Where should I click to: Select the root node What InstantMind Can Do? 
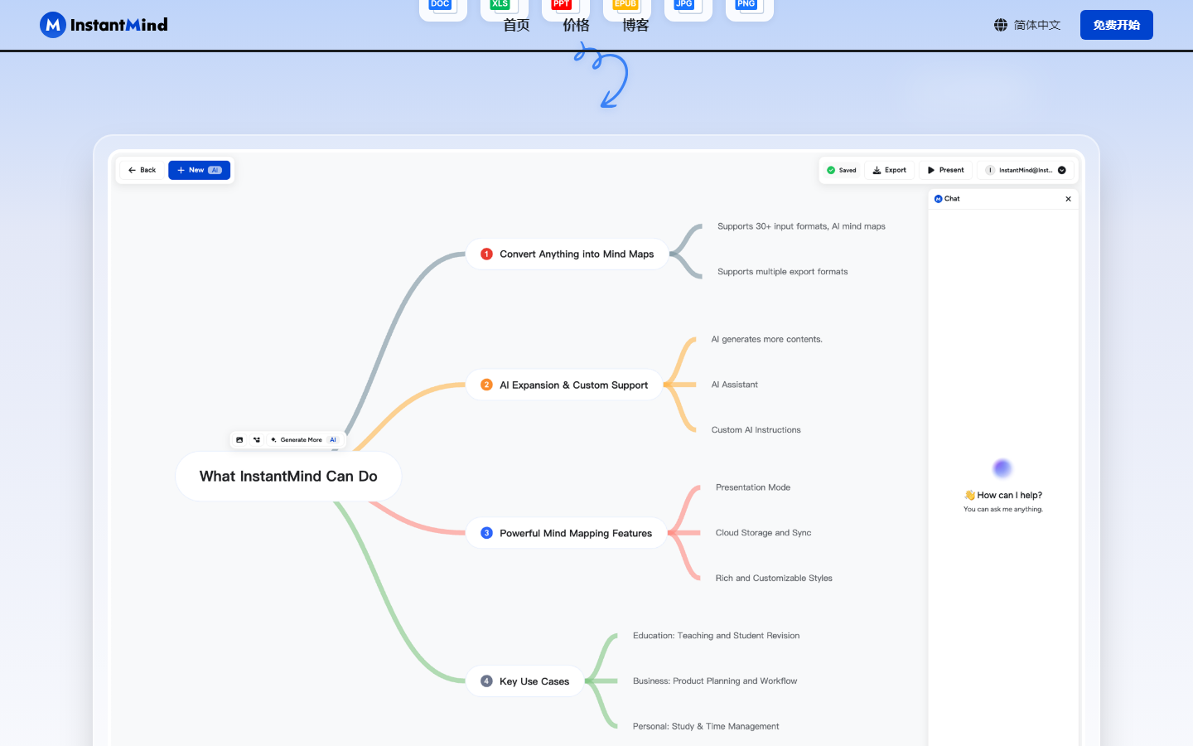(x=288, y=477)
